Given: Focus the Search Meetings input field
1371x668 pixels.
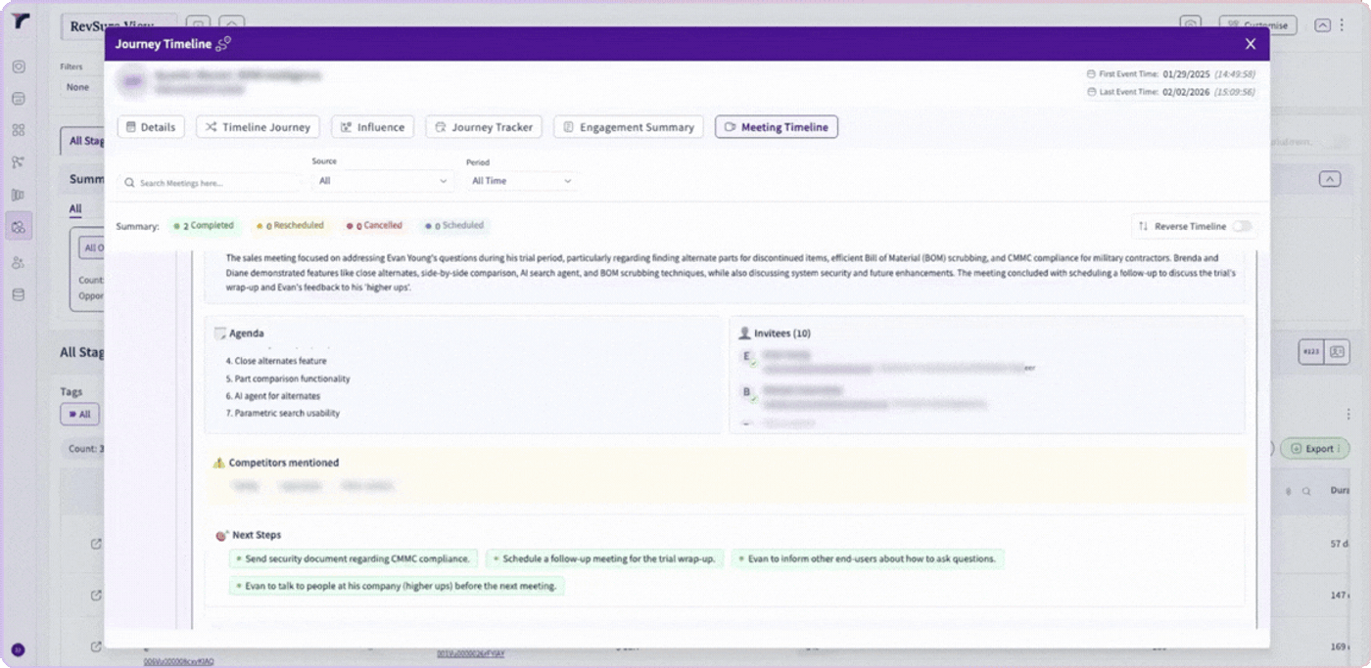Looking at the screenshot, I should click(210, 183).
